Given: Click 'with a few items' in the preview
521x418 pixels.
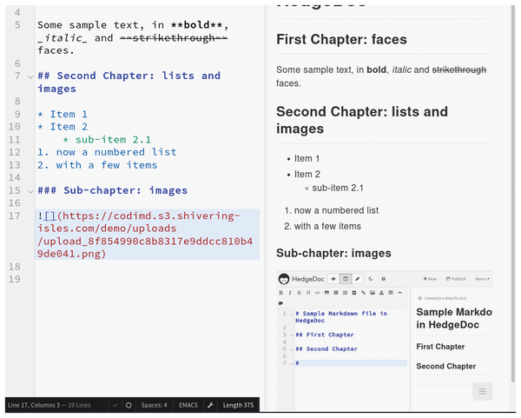Looking at the screenshot, I should tap(327, 226).
